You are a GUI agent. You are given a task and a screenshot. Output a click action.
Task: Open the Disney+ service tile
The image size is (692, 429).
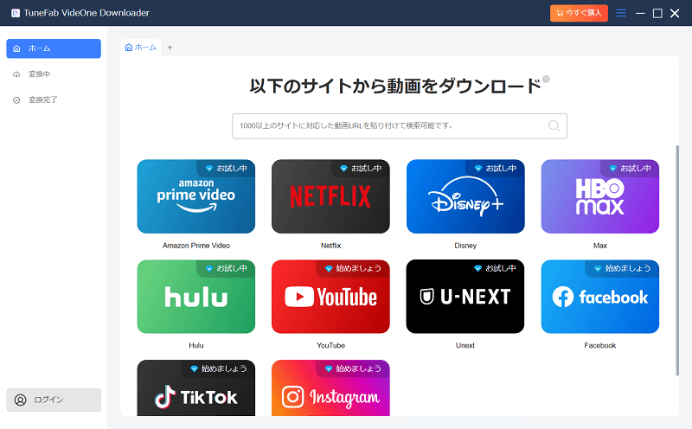click(x=465, y=196)
